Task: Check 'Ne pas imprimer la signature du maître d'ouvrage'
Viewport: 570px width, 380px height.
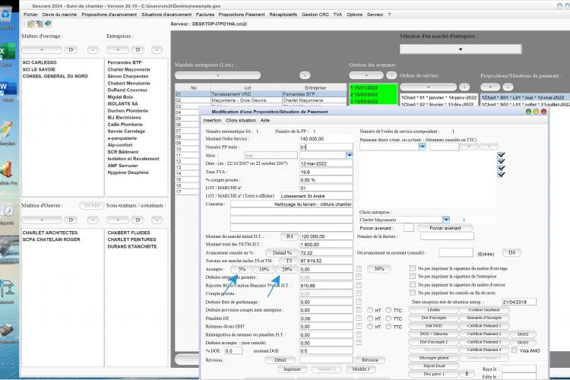Action: tap(413, 268)
